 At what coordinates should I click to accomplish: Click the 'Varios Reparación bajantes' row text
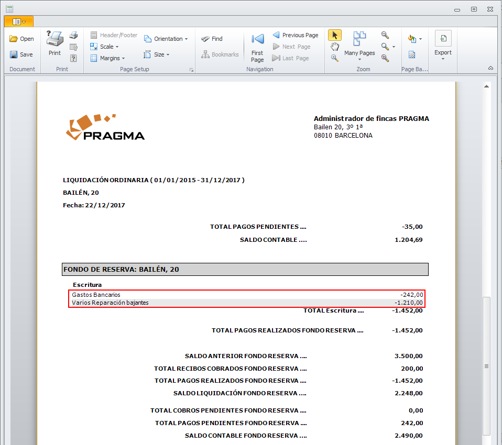tap(110, 303)
